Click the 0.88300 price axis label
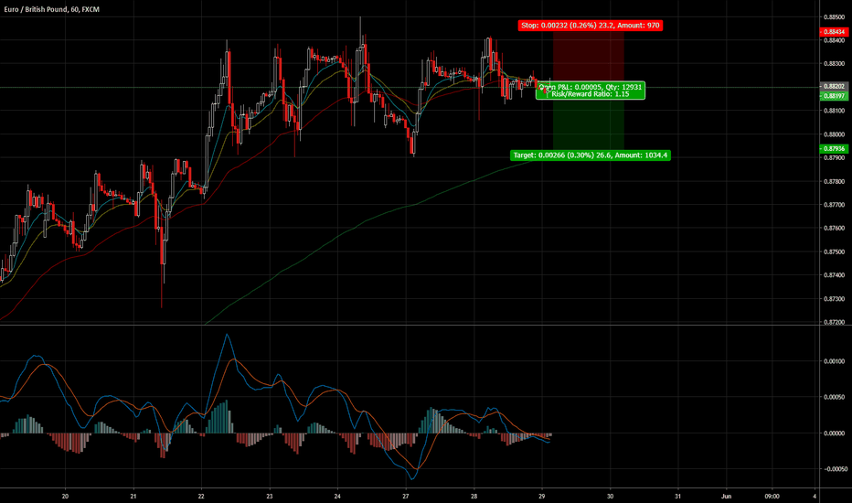 tap(834, 64)
